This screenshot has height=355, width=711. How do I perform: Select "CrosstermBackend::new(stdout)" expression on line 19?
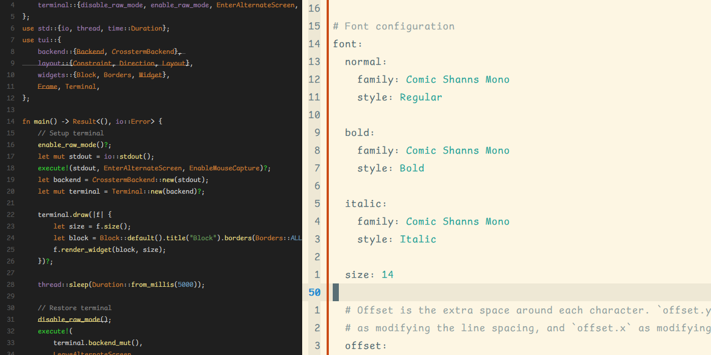click(149, 180)
